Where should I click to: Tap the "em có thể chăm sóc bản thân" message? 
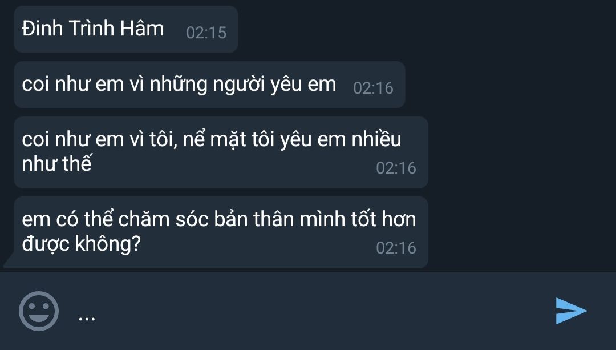click(221, 232)
